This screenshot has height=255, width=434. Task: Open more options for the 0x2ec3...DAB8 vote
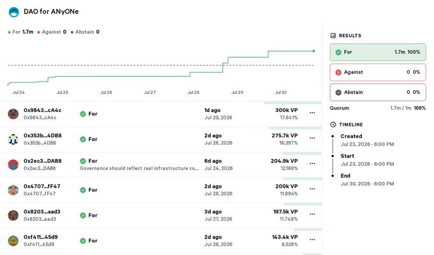coord(312,163)
